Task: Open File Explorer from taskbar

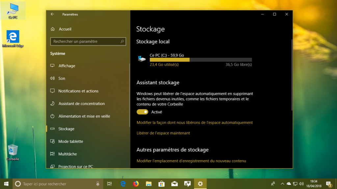Action: pyautogui.click(x=148, y=184)
